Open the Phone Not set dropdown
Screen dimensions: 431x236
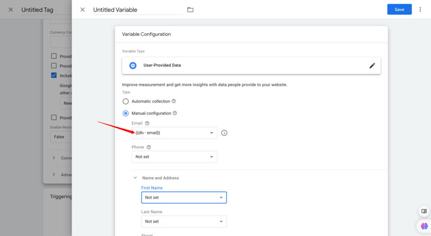tap(174, 157)
